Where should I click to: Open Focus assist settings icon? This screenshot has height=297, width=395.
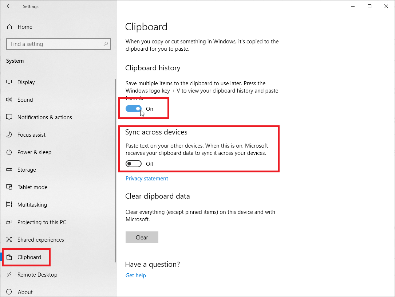click(x=9, y=134)
